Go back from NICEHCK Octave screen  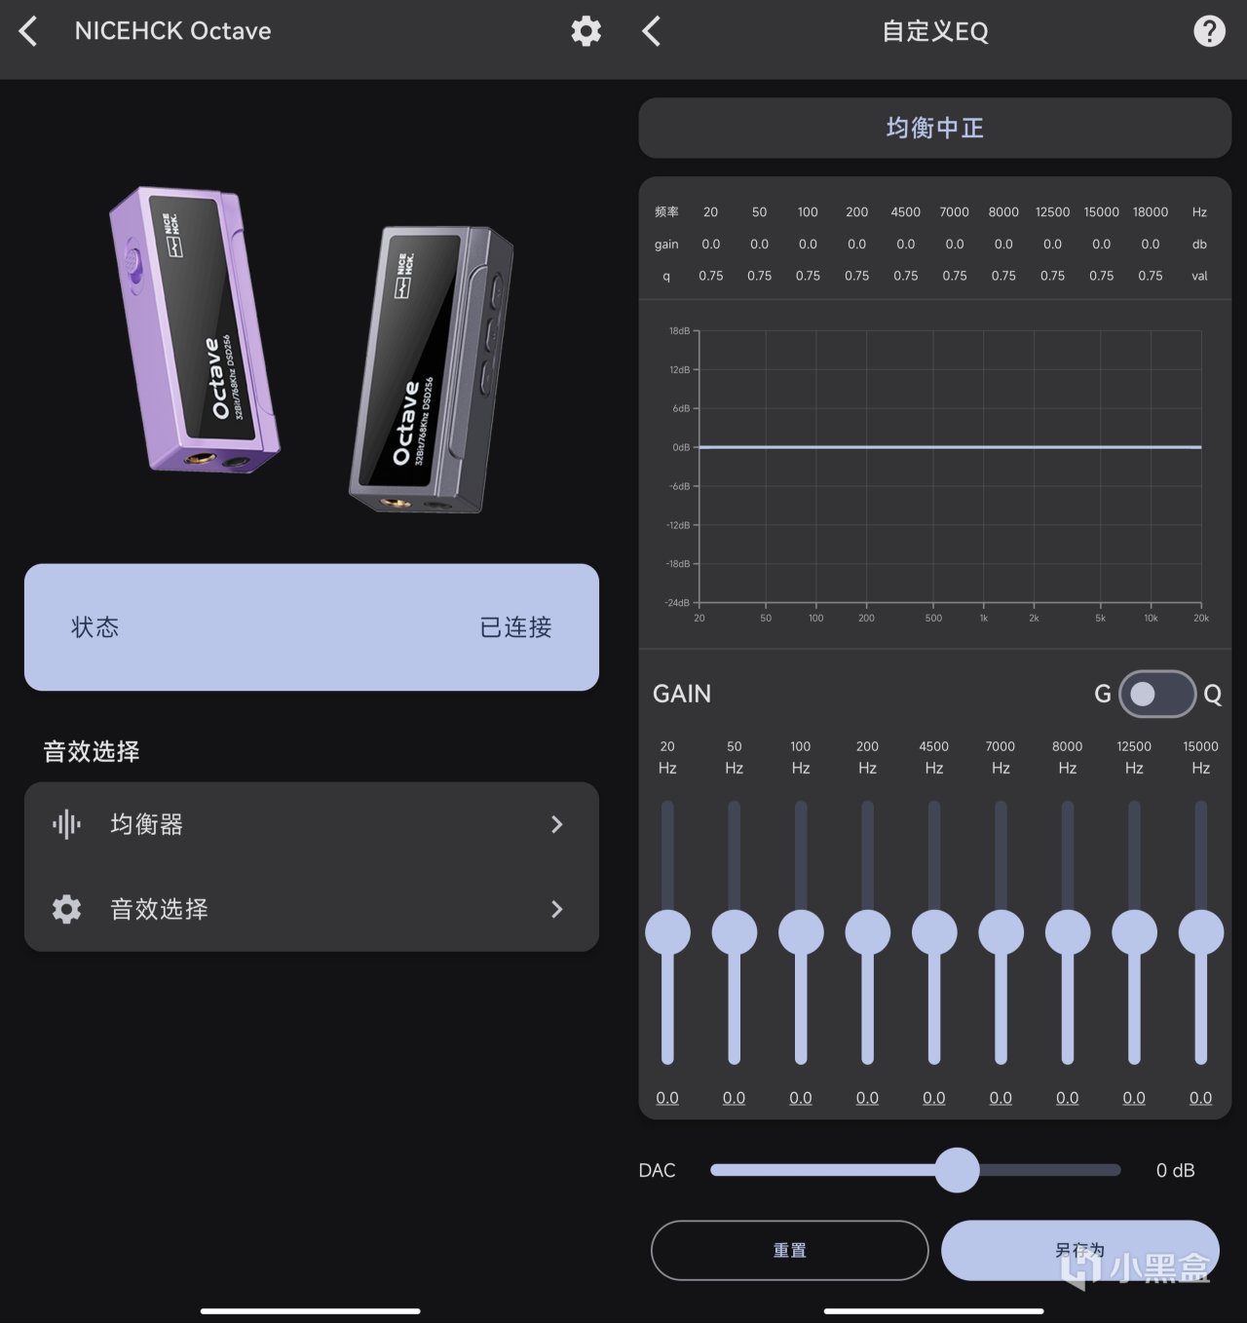pyautogui.click(x=28, y=31)
